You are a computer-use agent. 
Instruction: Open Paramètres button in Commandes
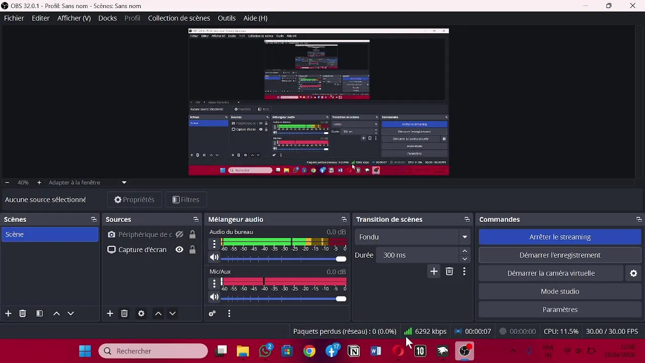tap(560, 310)
